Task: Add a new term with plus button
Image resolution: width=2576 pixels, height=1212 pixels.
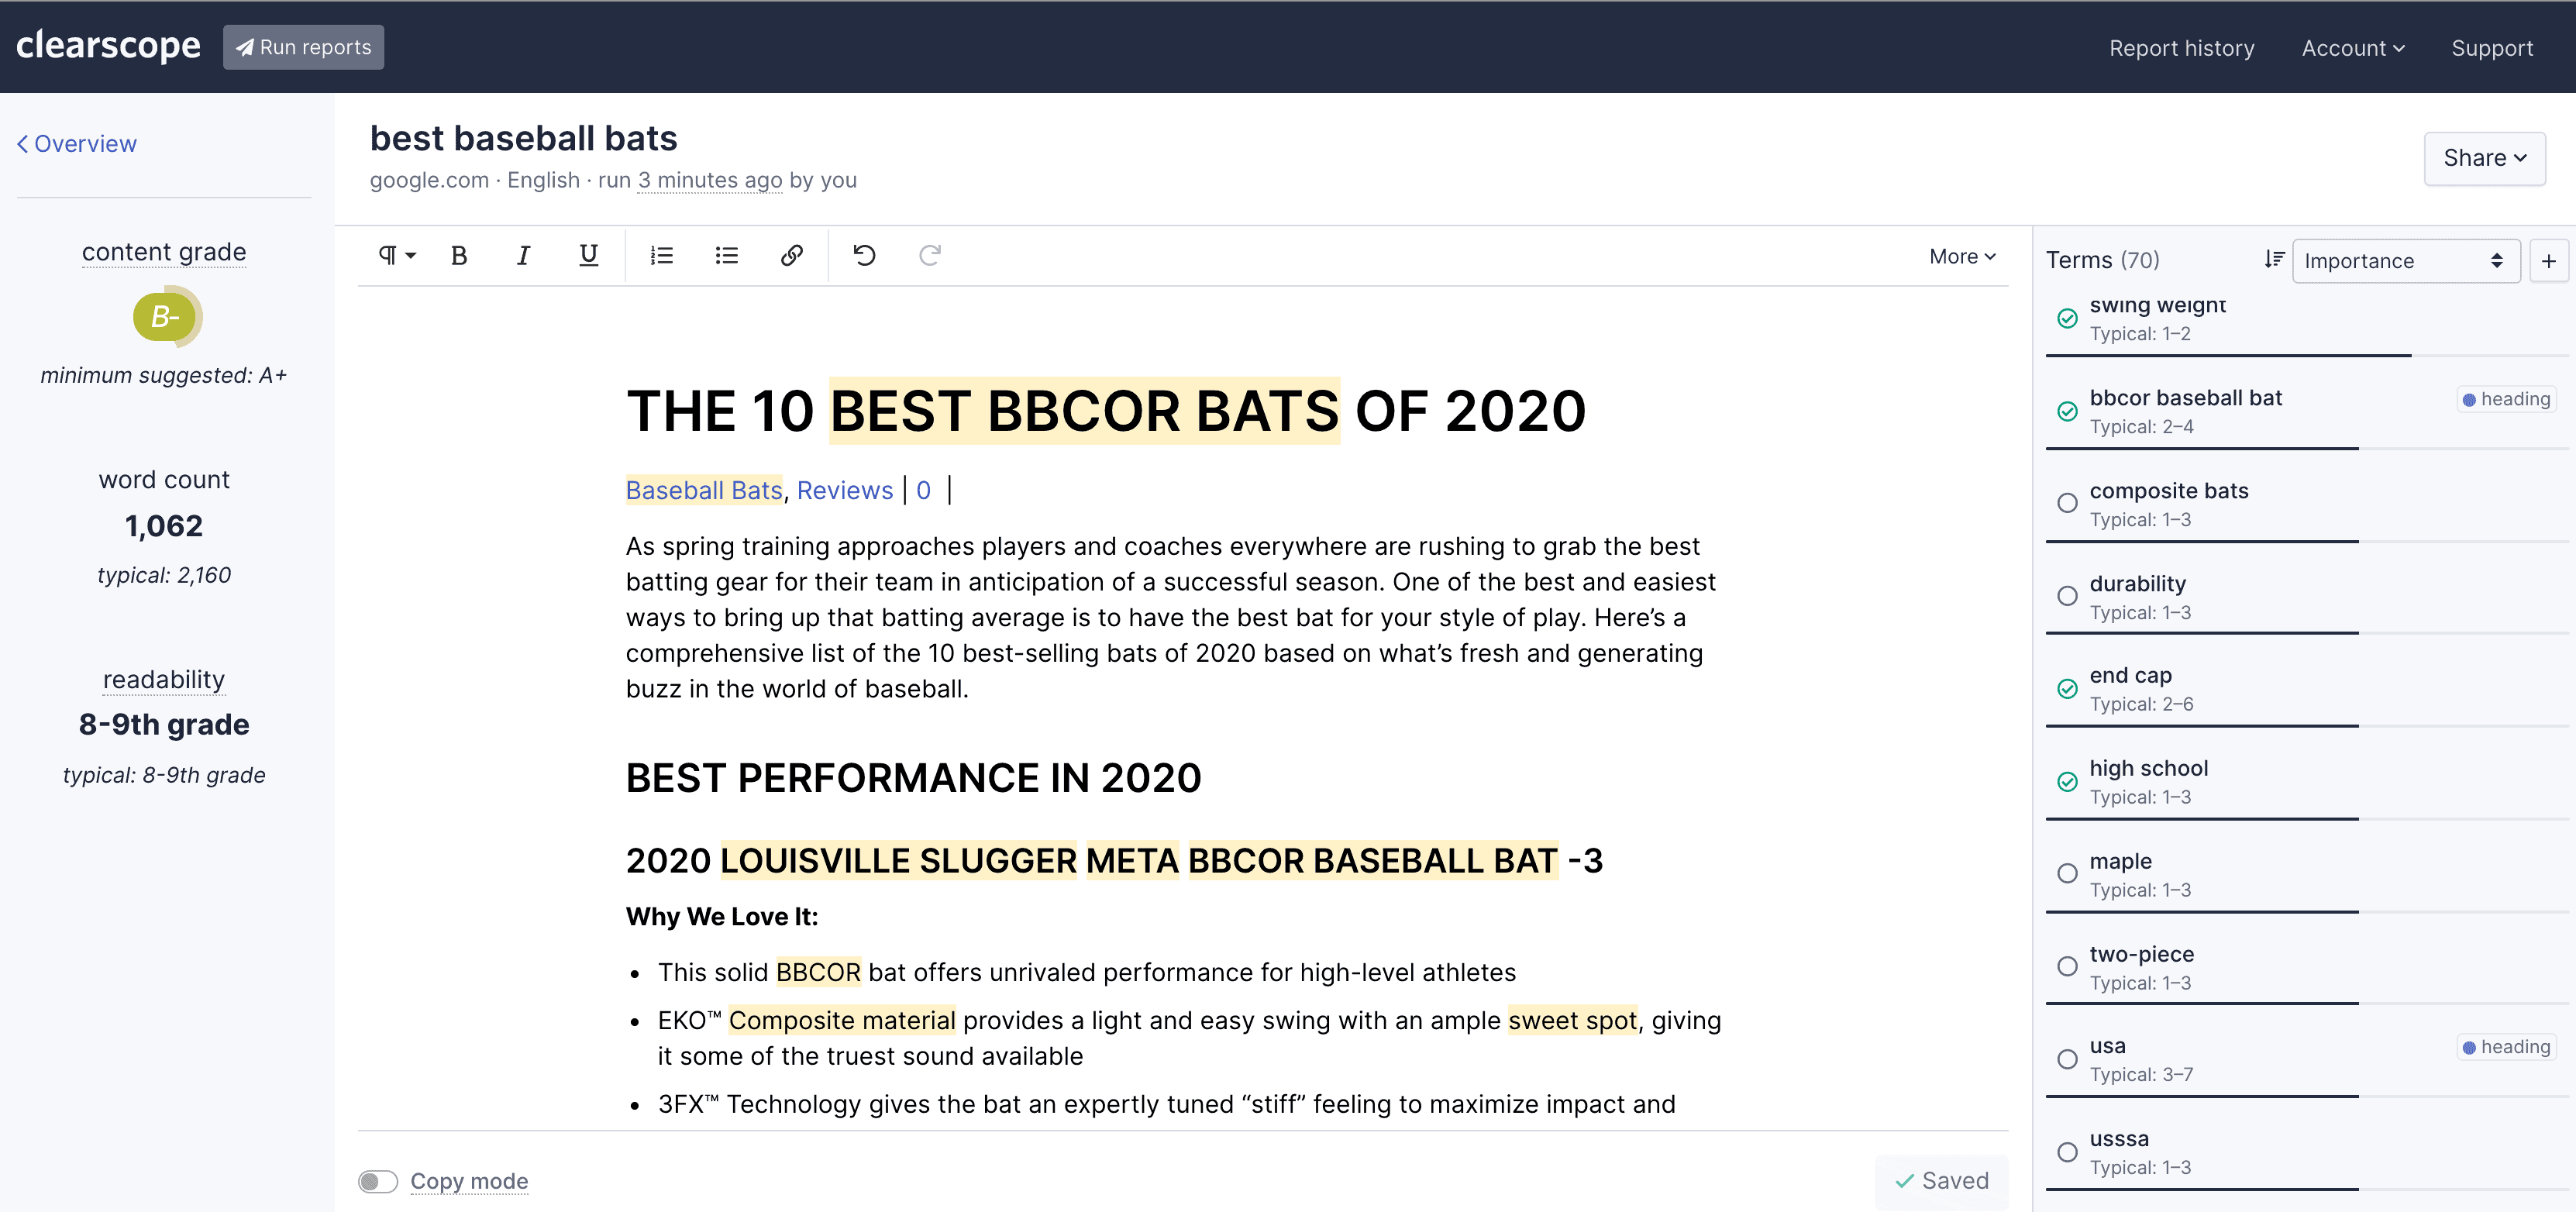Action: coord(2548,261)
